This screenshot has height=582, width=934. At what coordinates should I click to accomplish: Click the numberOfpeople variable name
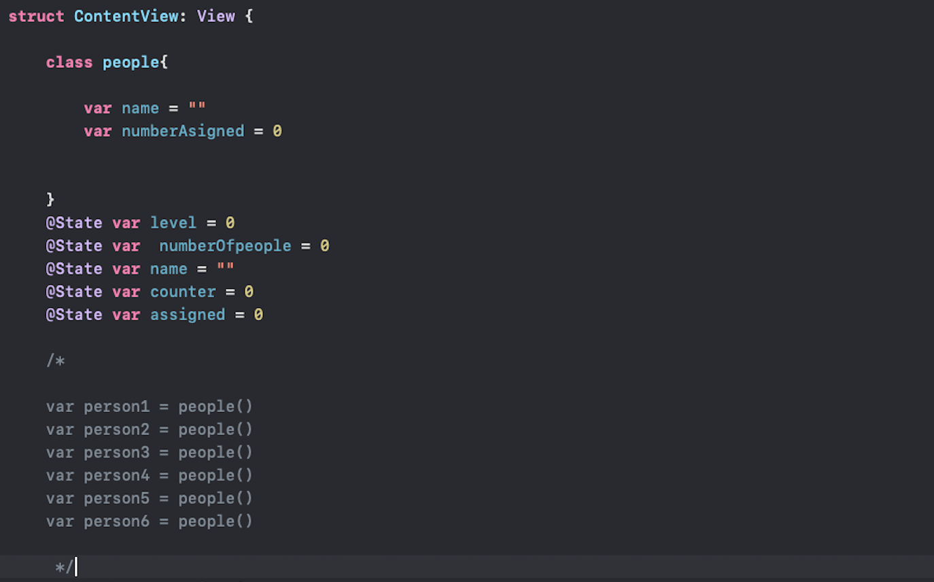click(x=225, y=245)
